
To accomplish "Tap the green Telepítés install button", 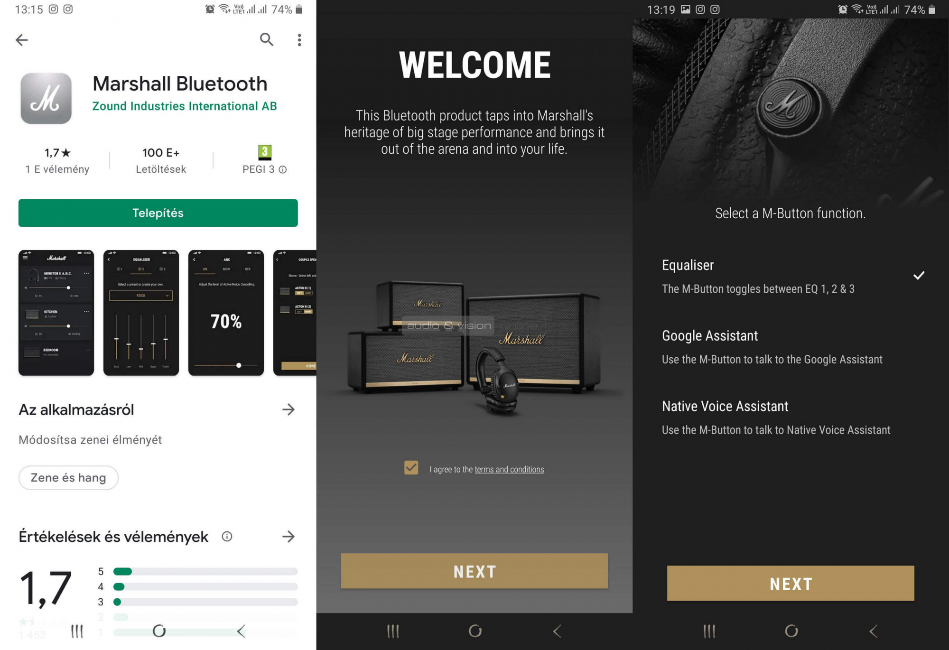I will click(x=158, y=213).
